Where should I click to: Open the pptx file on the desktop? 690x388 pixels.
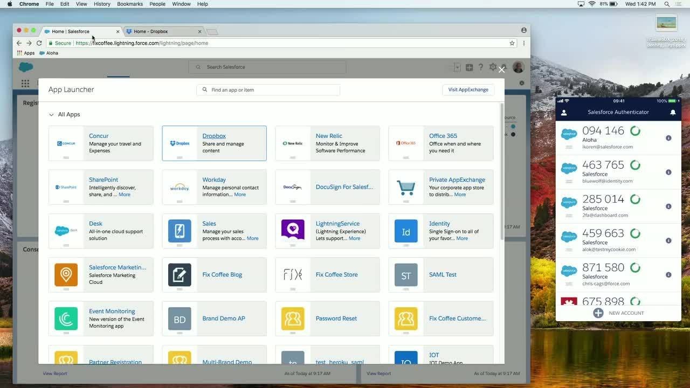(666, 30)
